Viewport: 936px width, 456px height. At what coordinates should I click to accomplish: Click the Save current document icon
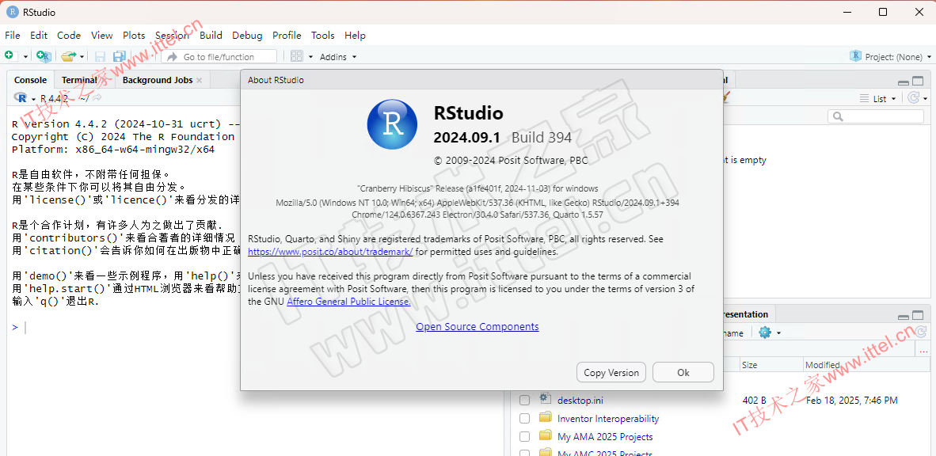point(100,57)
